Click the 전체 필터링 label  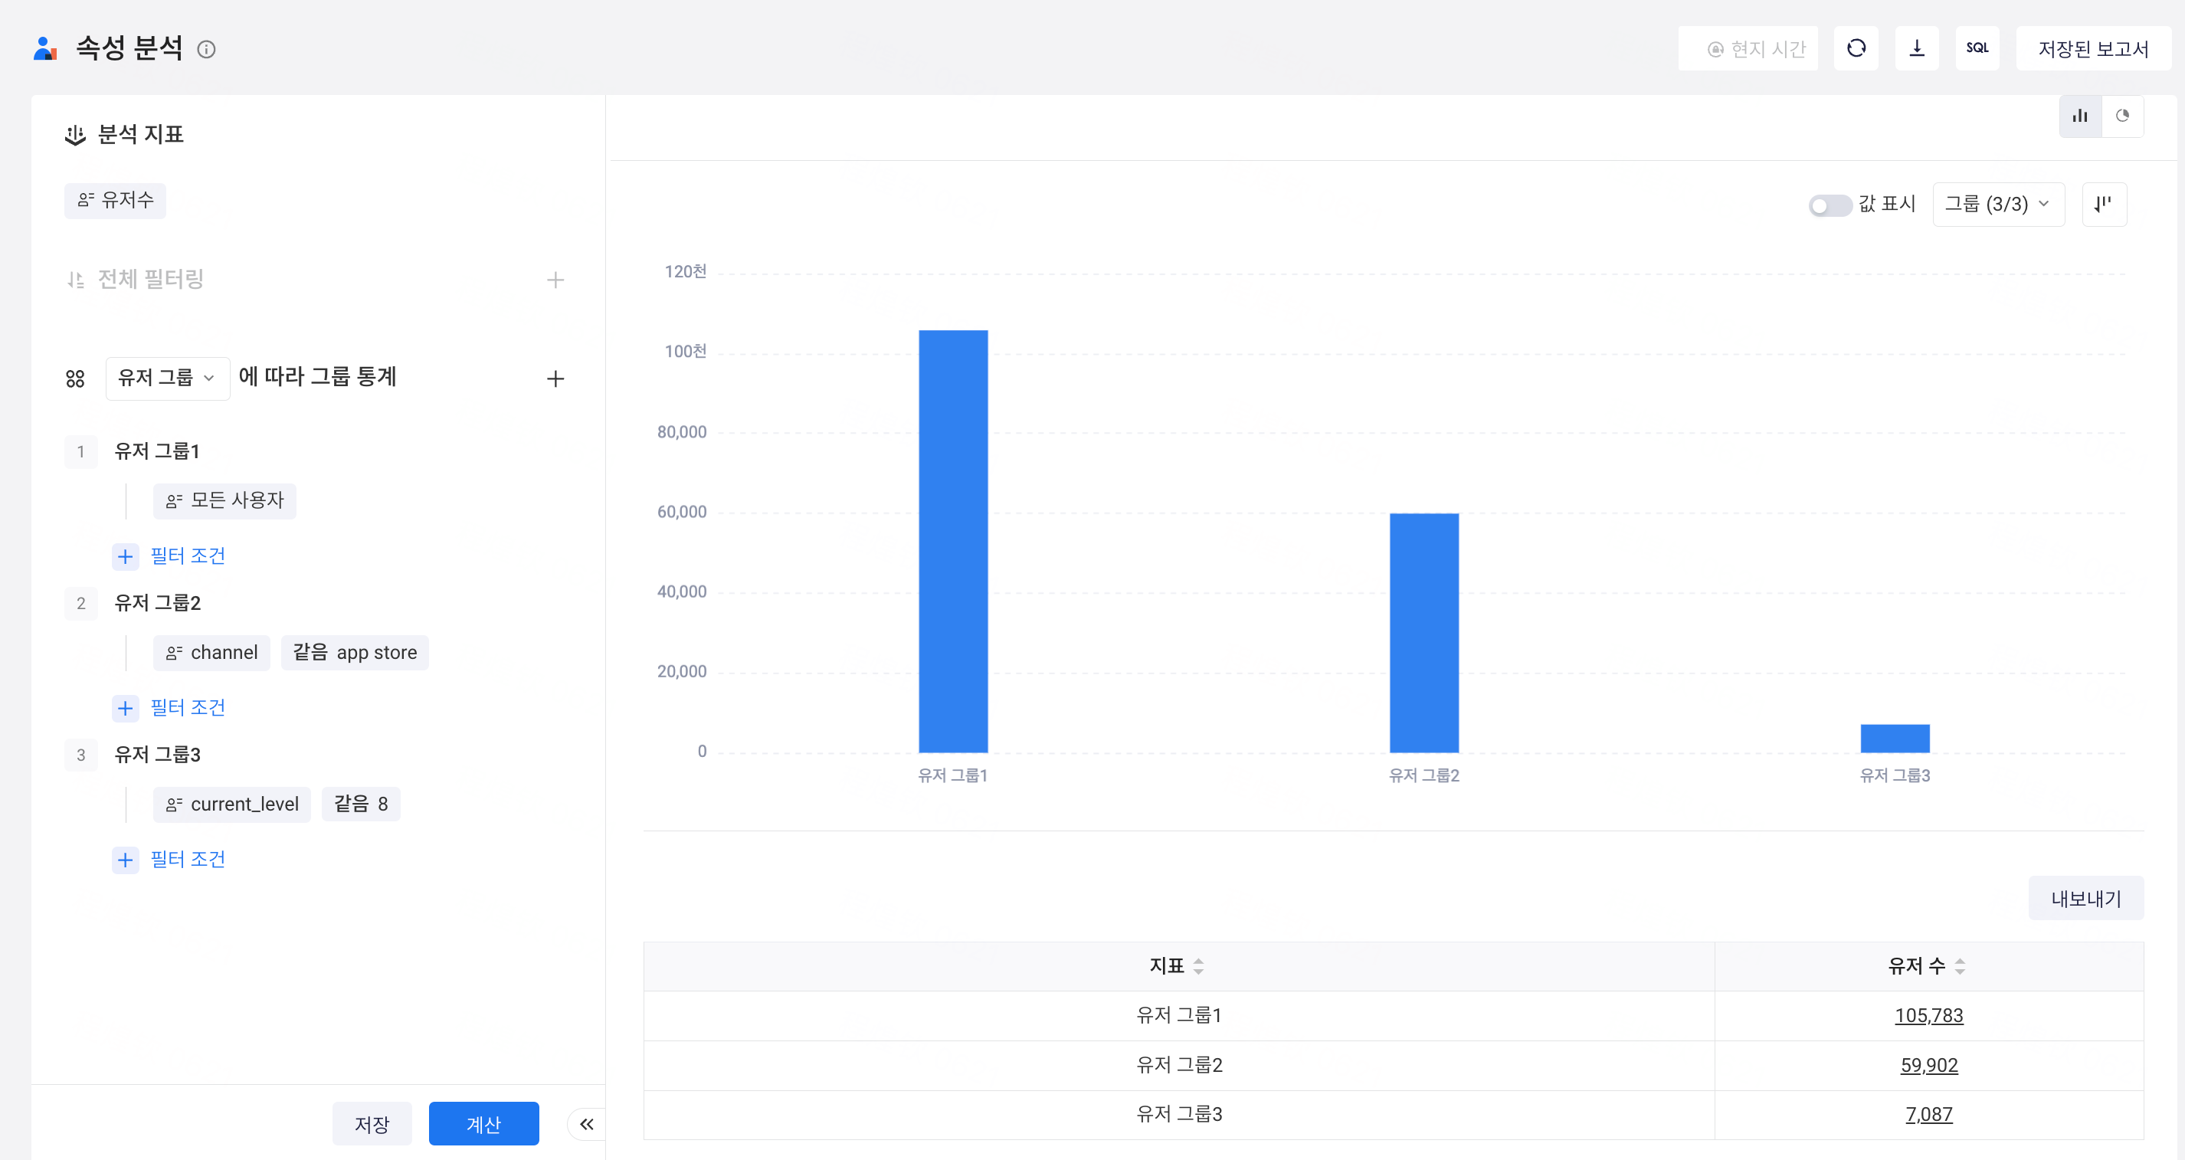[150, 279]
